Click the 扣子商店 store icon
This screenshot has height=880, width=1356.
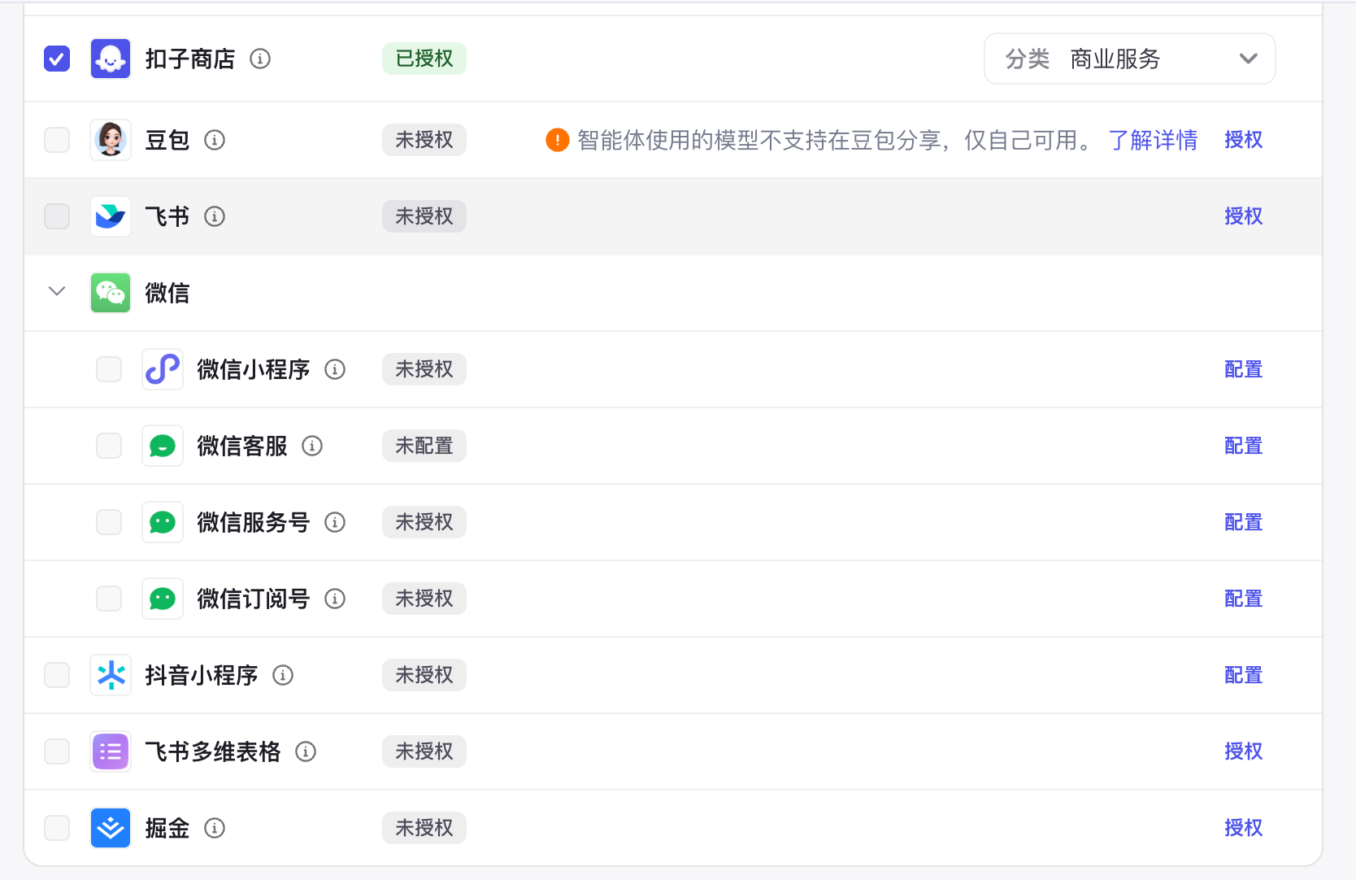[x=111, y=59]
